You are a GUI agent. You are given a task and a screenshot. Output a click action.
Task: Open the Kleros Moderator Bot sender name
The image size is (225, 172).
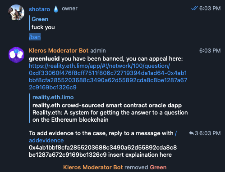(x=59, y=51)
